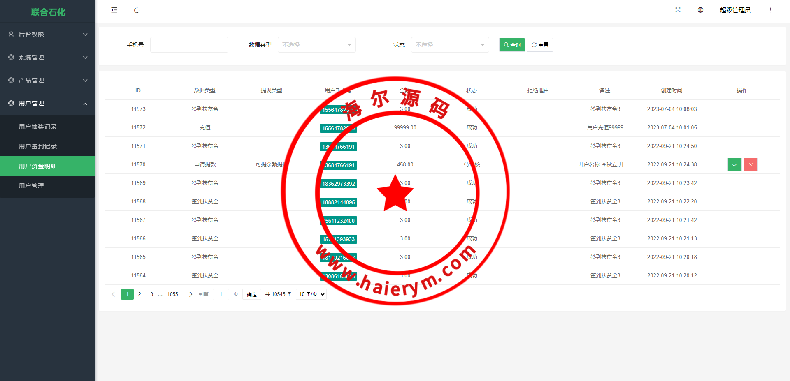Viewport: 790px width, 381px height.
Task: Open the 数据类型 dropdown
Action: click(x=316, y=45)
